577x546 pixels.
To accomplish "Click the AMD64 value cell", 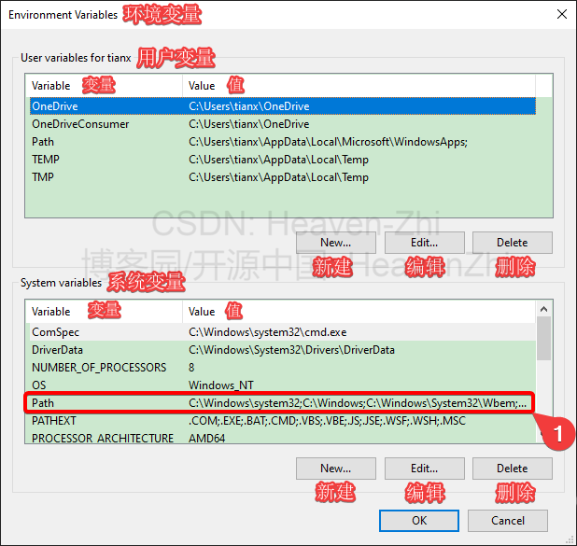I will pyautogui.click(x=206, y=438).
